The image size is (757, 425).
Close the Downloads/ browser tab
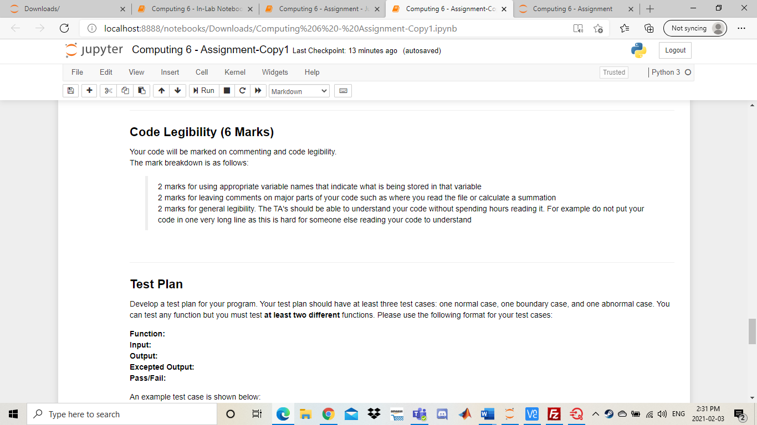[122, 9]
